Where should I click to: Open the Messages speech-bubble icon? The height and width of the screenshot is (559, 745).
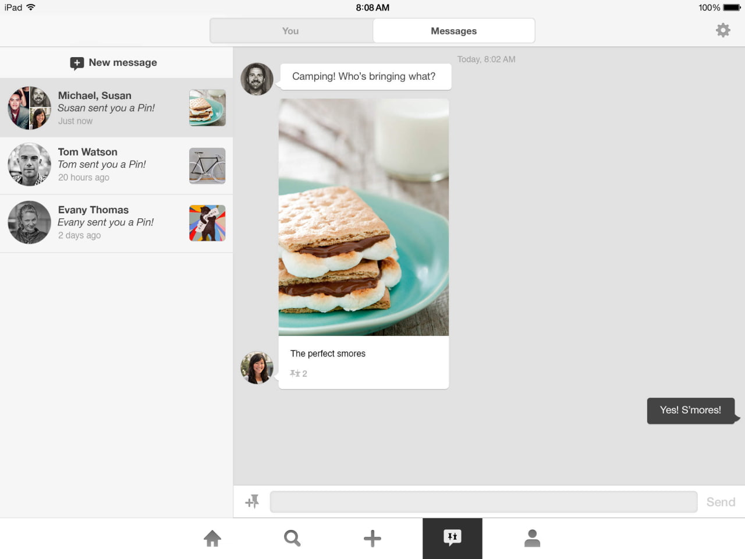[452, 538]
